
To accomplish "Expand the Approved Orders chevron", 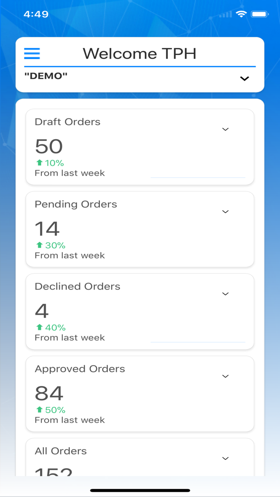I will coord(225,376).
